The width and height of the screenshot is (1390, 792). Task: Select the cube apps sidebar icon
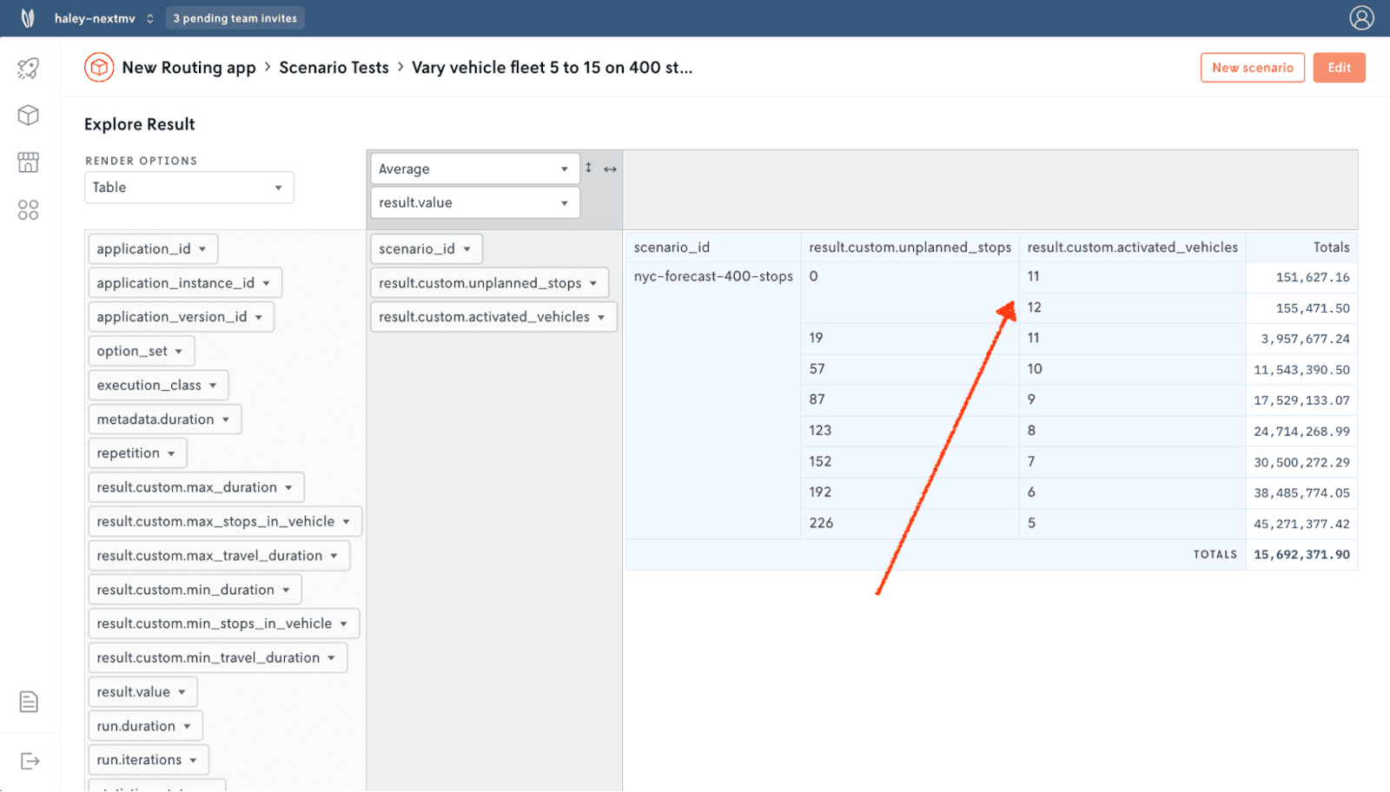pyautogui.click(x=29, y=115)
